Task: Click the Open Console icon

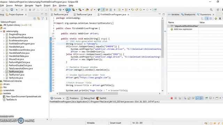Action: [217, 98]
